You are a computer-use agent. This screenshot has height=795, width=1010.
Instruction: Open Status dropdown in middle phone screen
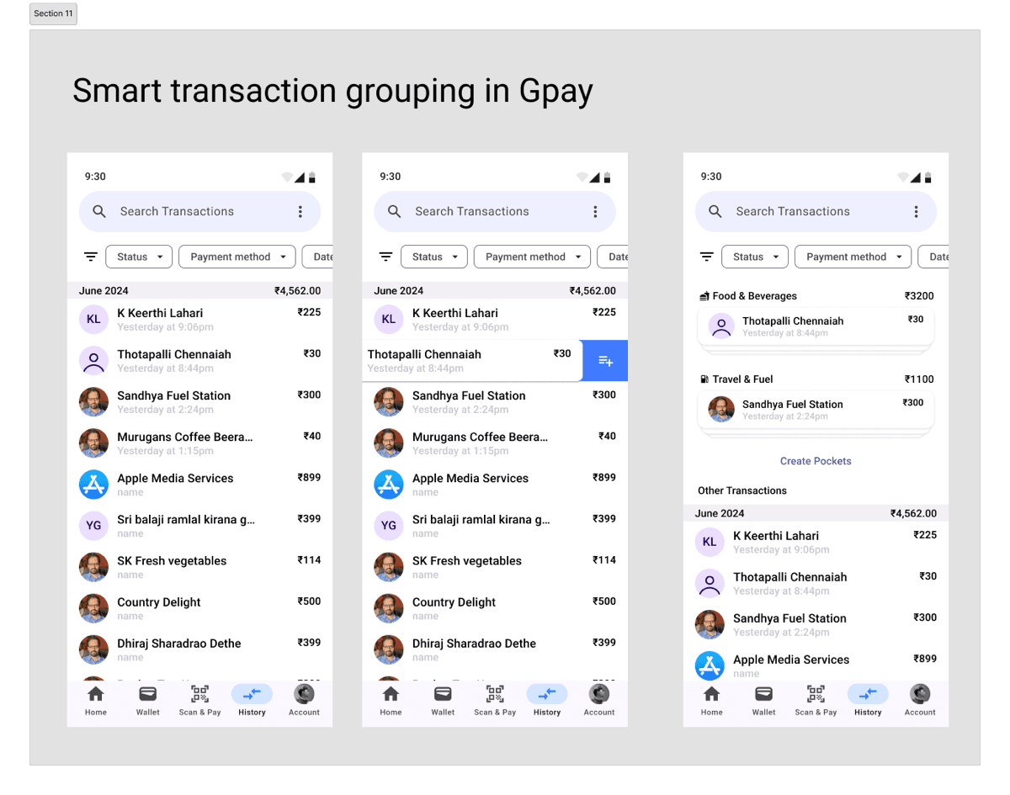point(434,257)
